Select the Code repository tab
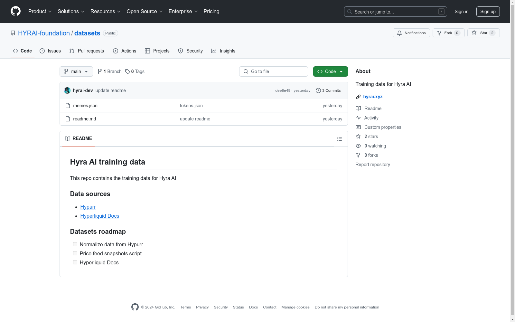 [x=23, y=51]
